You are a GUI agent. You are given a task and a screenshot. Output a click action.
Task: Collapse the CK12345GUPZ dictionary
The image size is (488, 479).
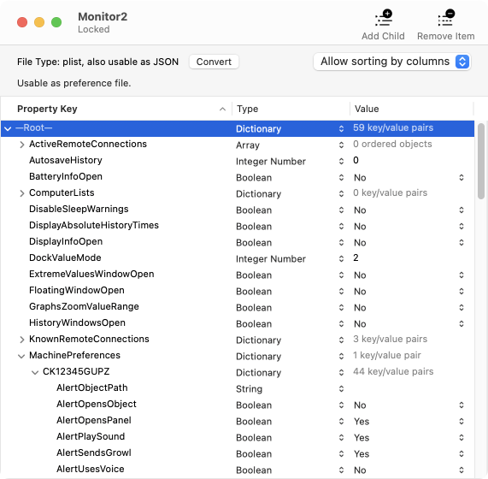click(x=35, y=372)
